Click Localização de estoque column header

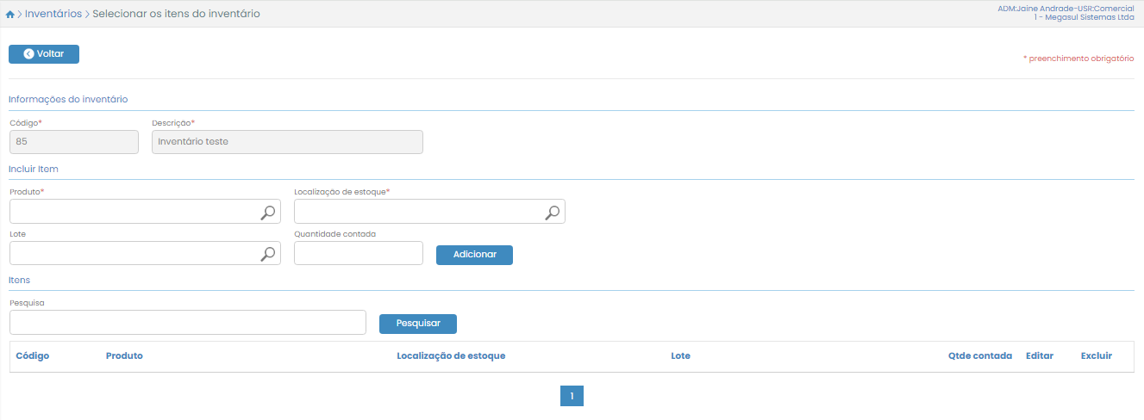pyautogui.click(x=451, y=355)
